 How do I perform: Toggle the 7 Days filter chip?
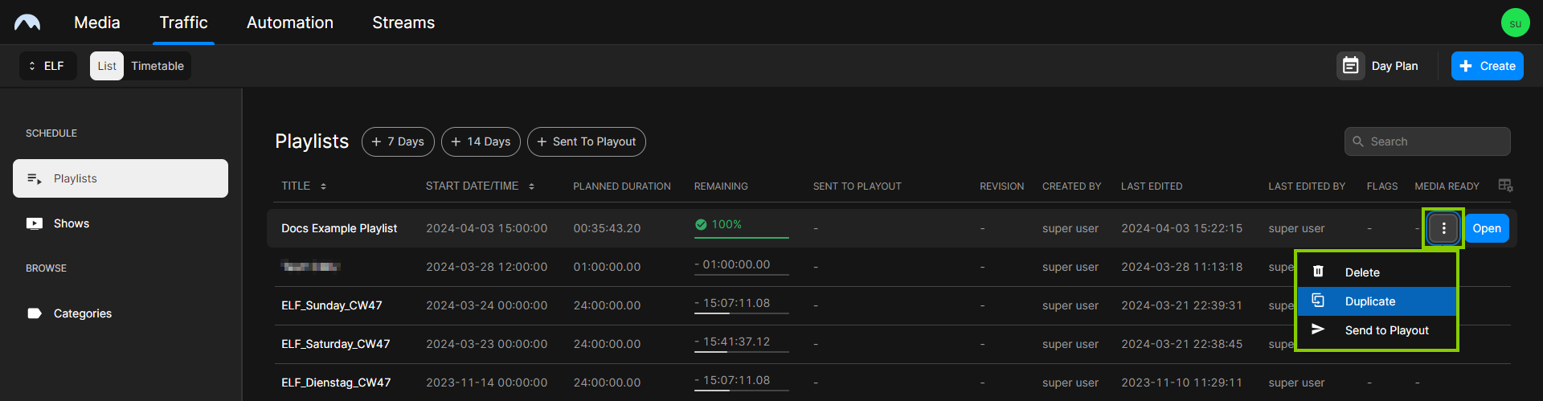click(x=398, y=141)
